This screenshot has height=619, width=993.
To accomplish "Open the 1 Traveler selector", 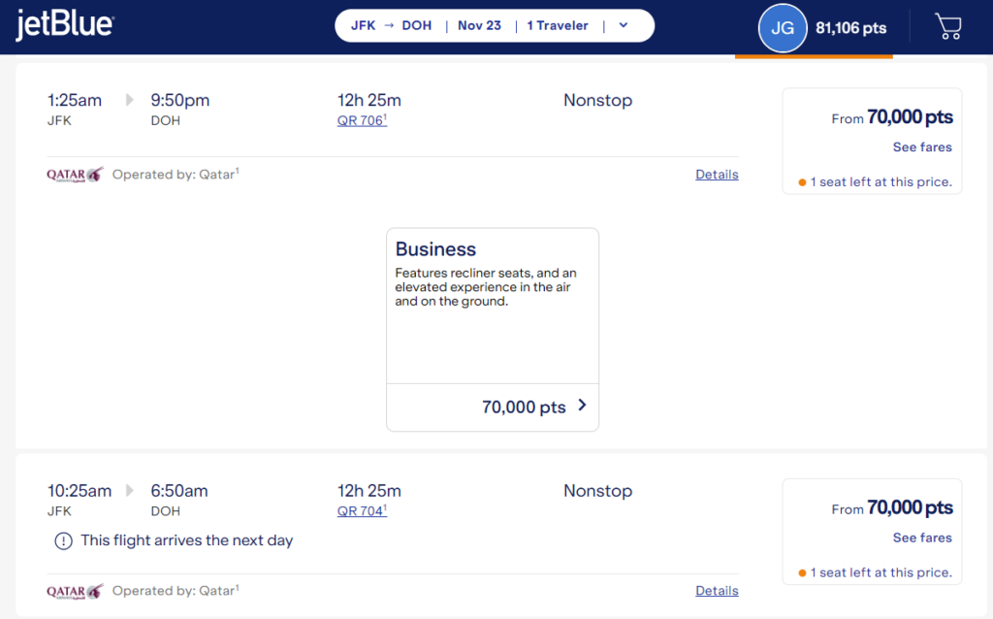I will [558, 25].
